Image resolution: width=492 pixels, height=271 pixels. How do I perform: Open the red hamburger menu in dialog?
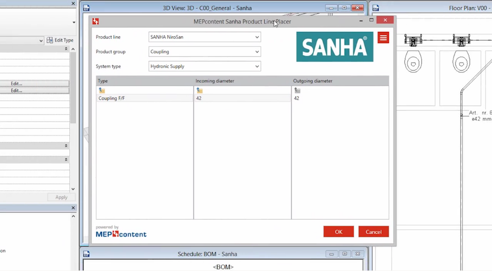[383, 38]
